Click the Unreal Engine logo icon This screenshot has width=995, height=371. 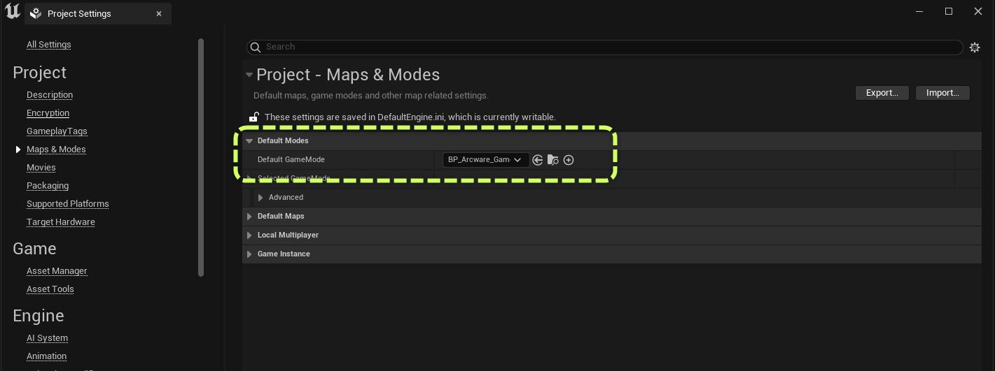(12, 12)
